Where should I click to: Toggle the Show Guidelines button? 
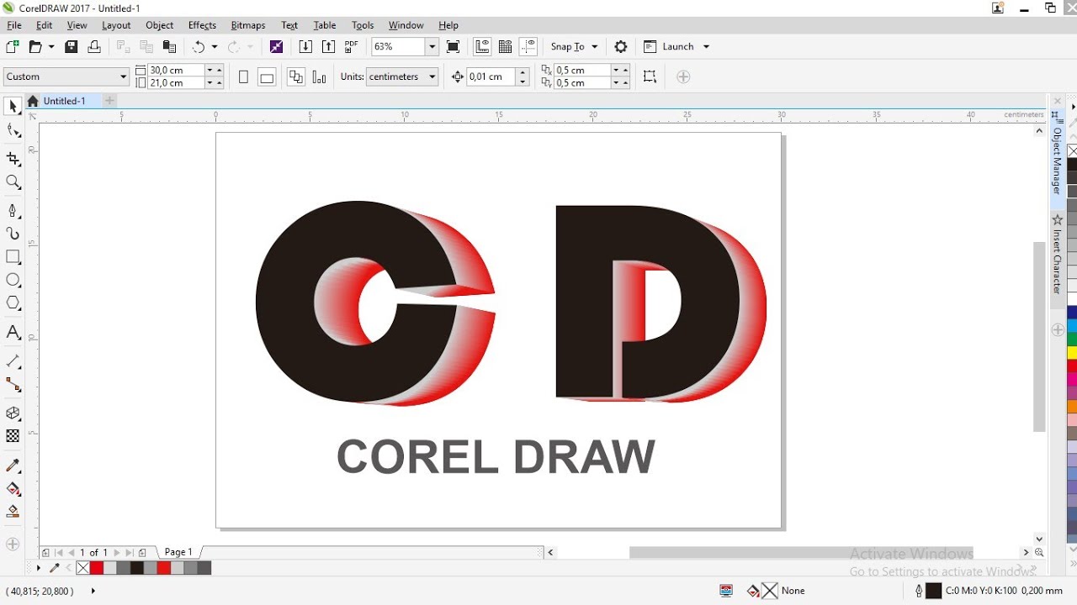coord(528,47)
